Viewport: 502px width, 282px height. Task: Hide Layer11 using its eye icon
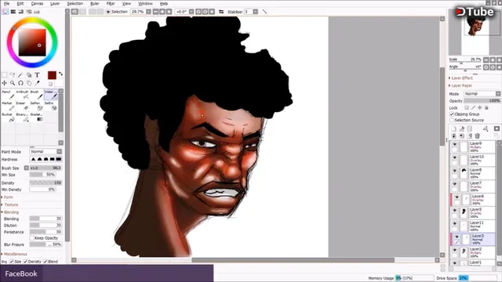click(x=454, y=224)
